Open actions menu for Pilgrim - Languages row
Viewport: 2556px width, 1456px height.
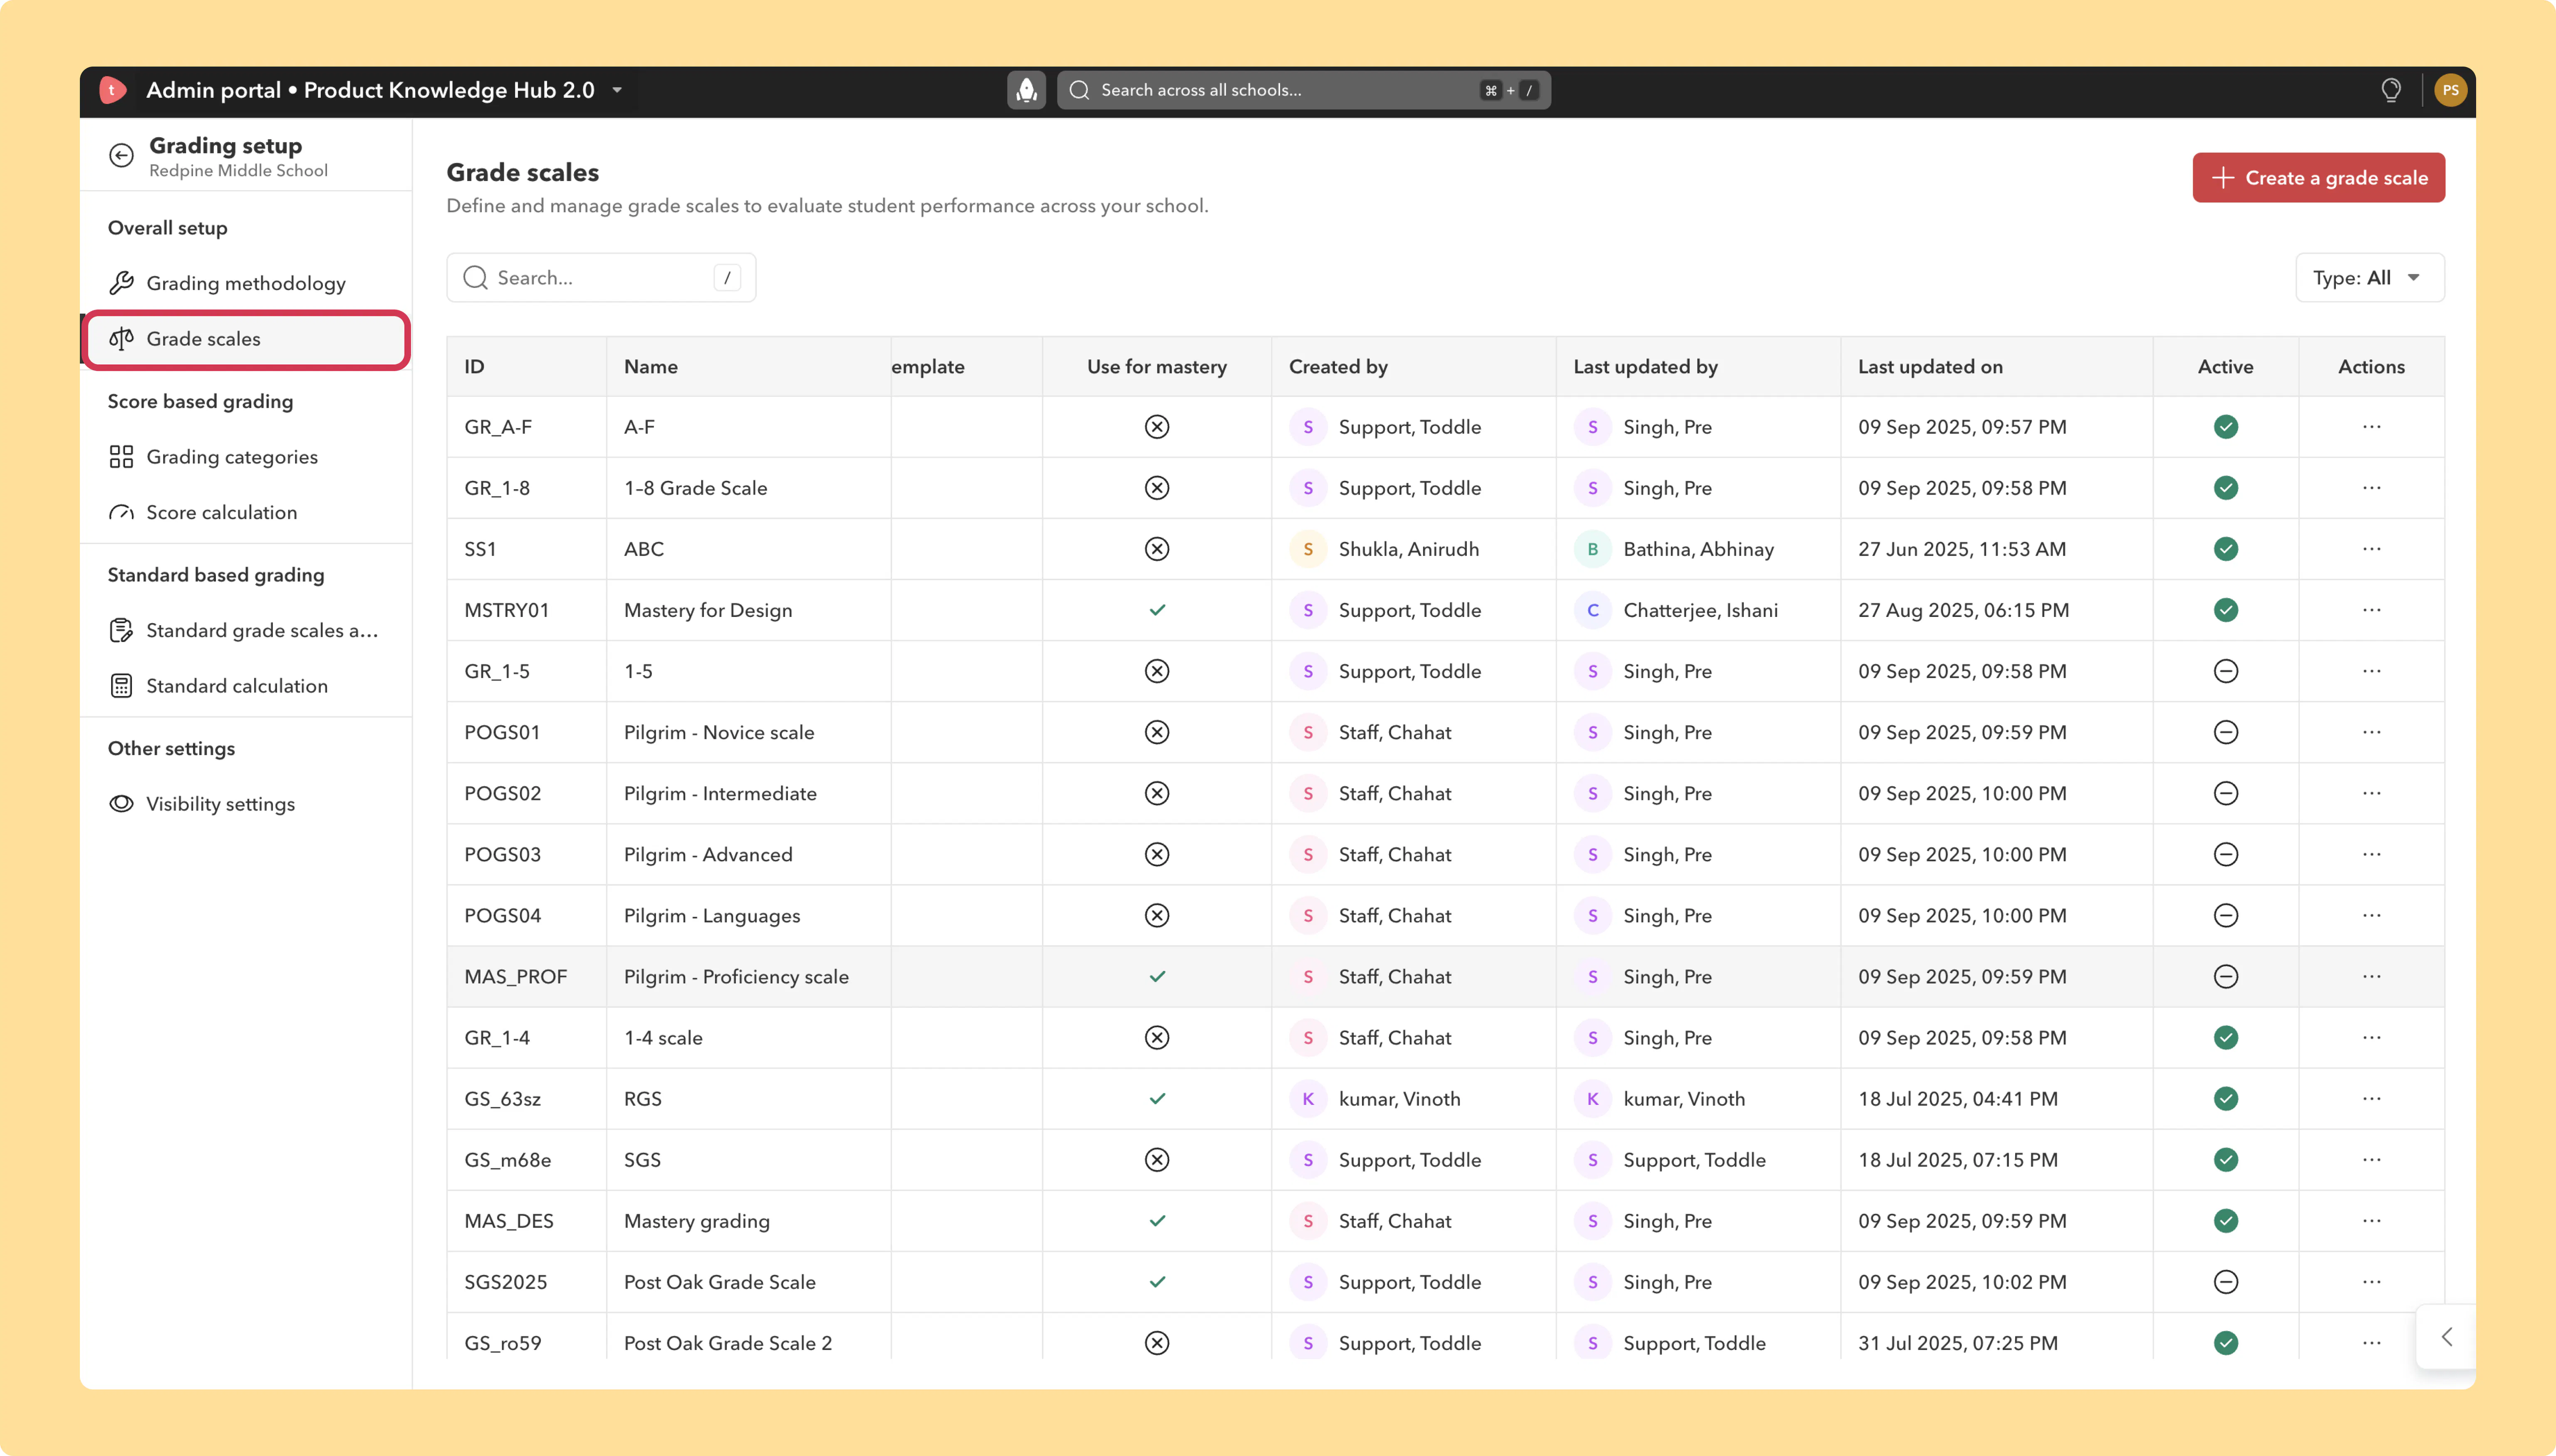point(2371,915)
